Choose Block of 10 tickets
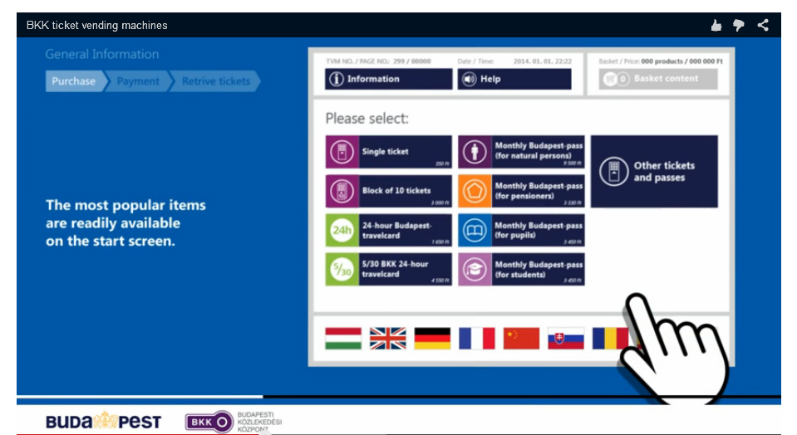 (x=388, y=192)
